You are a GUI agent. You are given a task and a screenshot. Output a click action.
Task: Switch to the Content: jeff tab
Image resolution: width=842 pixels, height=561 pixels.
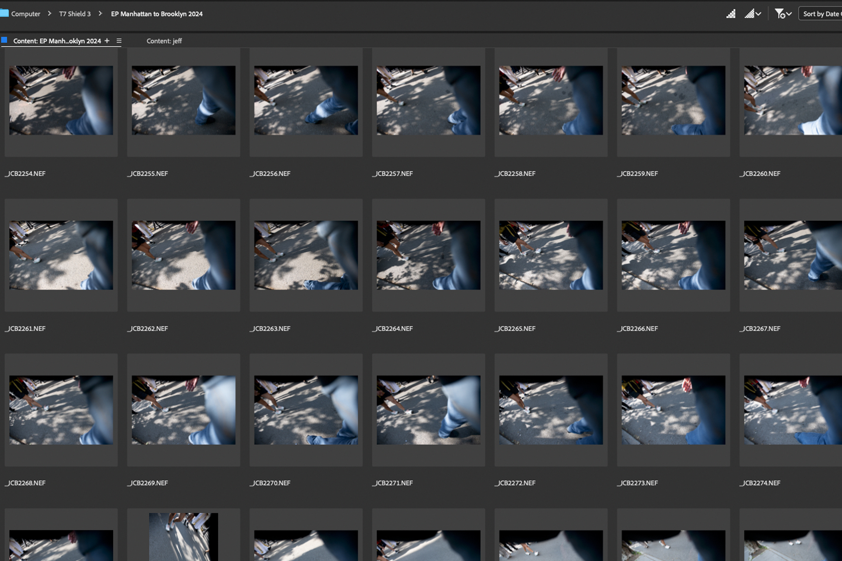164,41
